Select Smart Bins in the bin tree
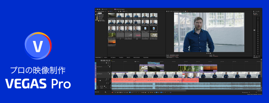This screenshot has width=269, height=103. coord(100,19)
